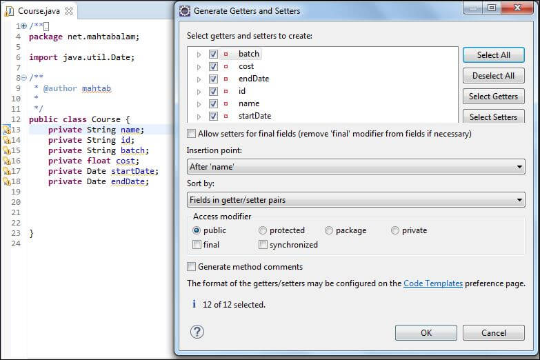Click the warning marker on line 16
This screenshot has height=360, width=540.
click(x=7, y=161)
